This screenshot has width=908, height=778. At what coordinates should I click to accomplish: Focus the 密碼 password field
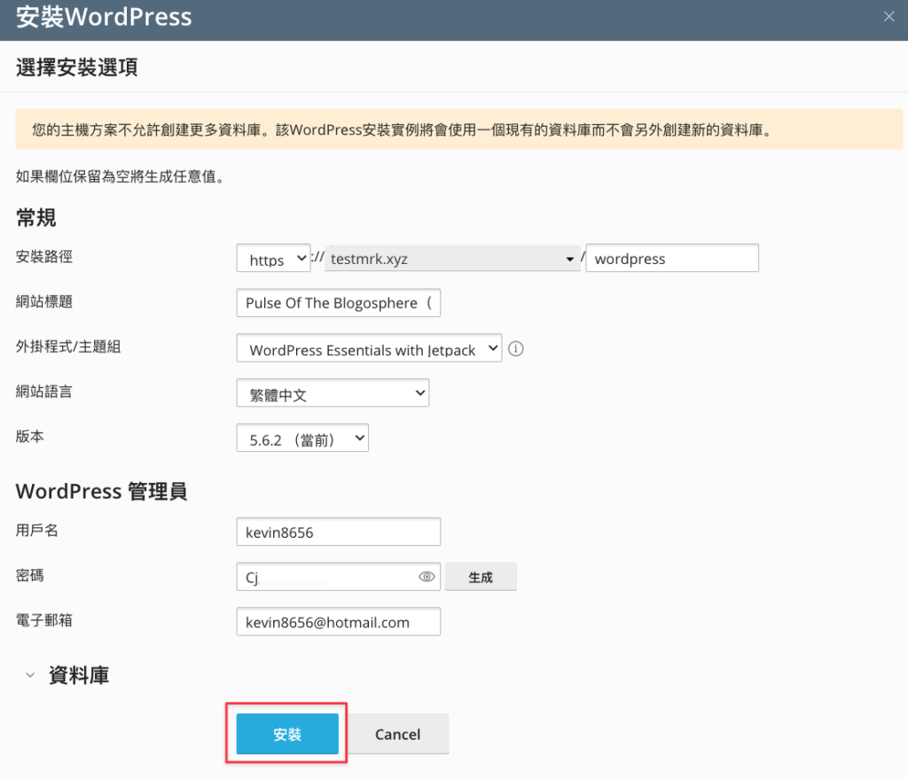pyautogui.click(x=338, y=577)
